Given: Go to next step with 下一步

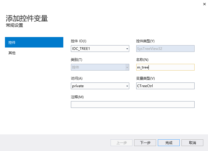Looking at the screenshot, I should tap(145, 143).
